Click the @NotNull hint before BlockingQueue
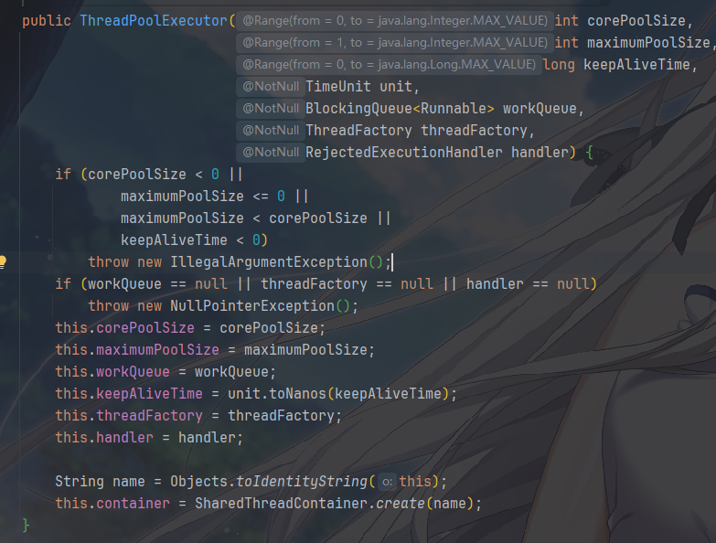This screenshot has height=543, width=716. point(271,108)
